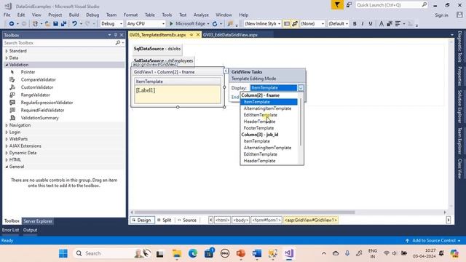Open the Build menu
The height and width of the screenshot is (262, 466).
74,15
